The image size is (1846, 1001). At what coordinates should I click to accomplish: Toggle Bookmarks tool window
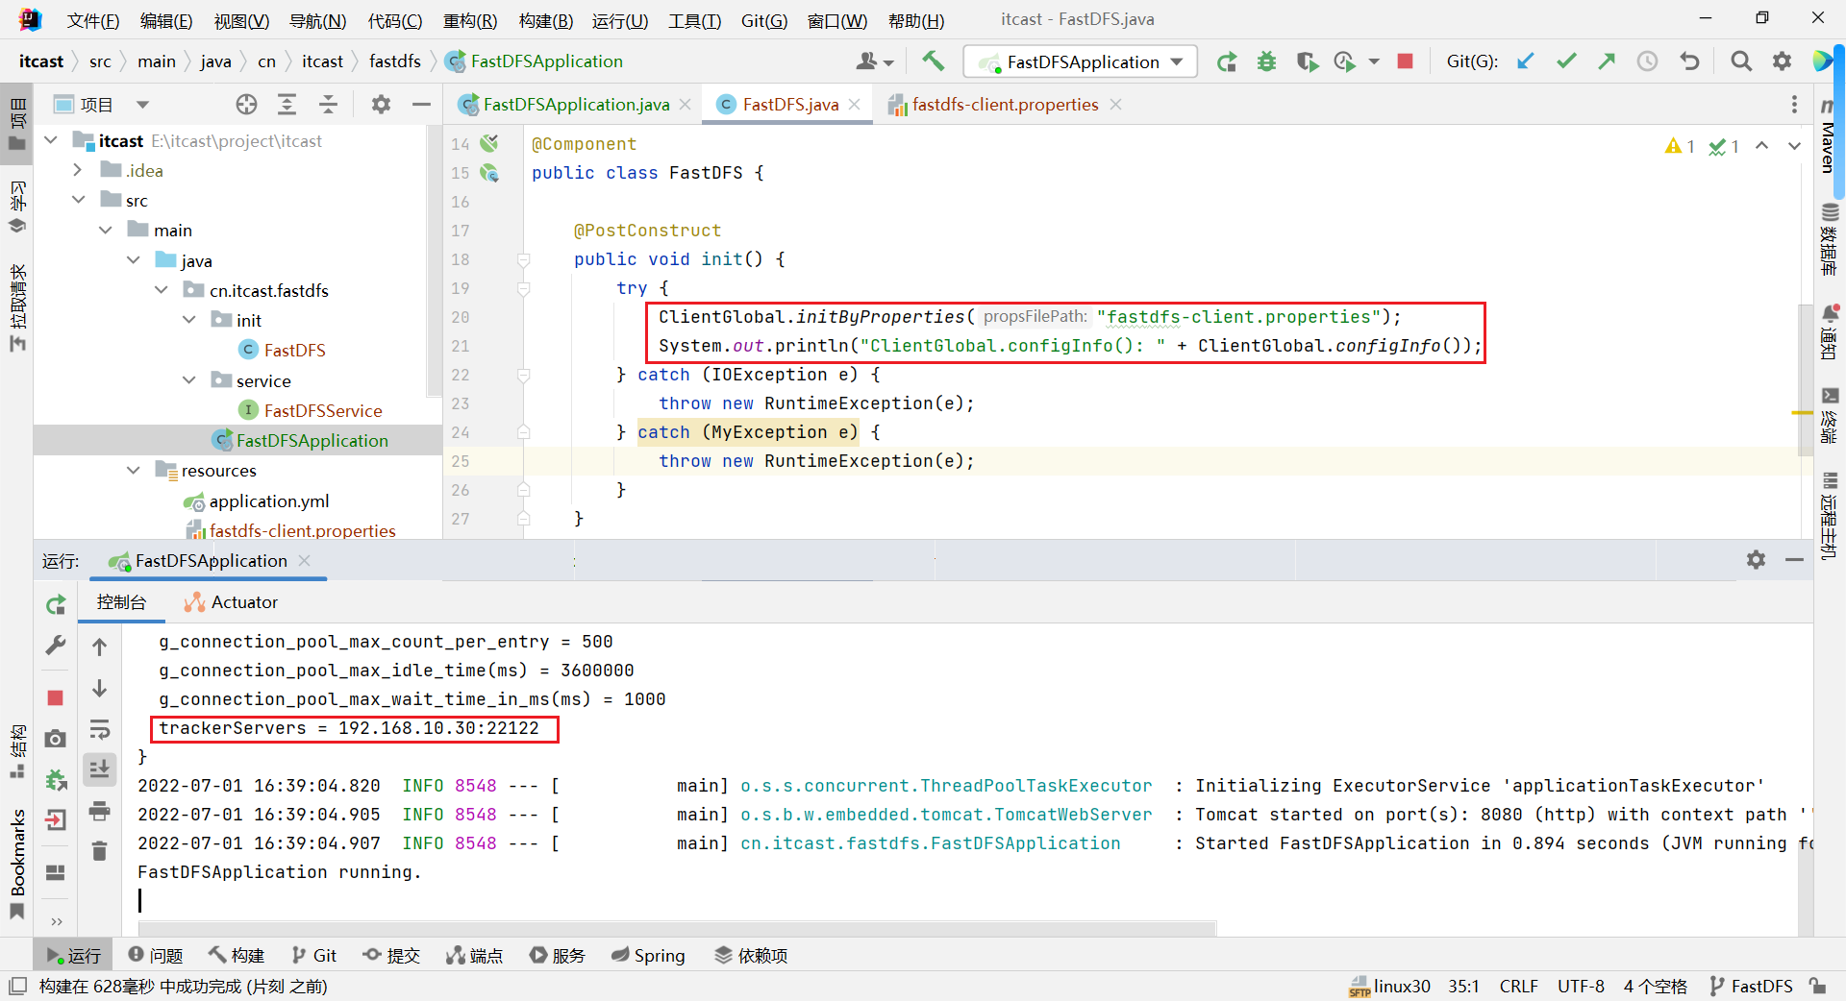(x=17, y=864)
